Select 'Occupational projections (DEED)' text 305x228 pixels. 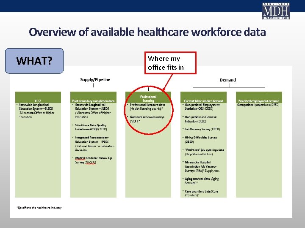(x=258, y=105)
